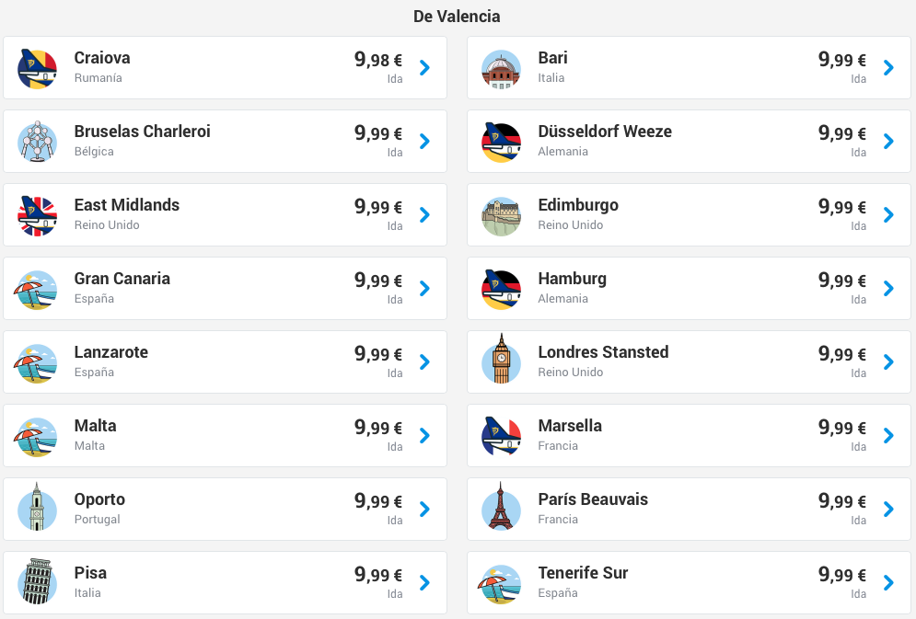Click the domed building icon for Bari
916x619 pixels.
[501, 69]
